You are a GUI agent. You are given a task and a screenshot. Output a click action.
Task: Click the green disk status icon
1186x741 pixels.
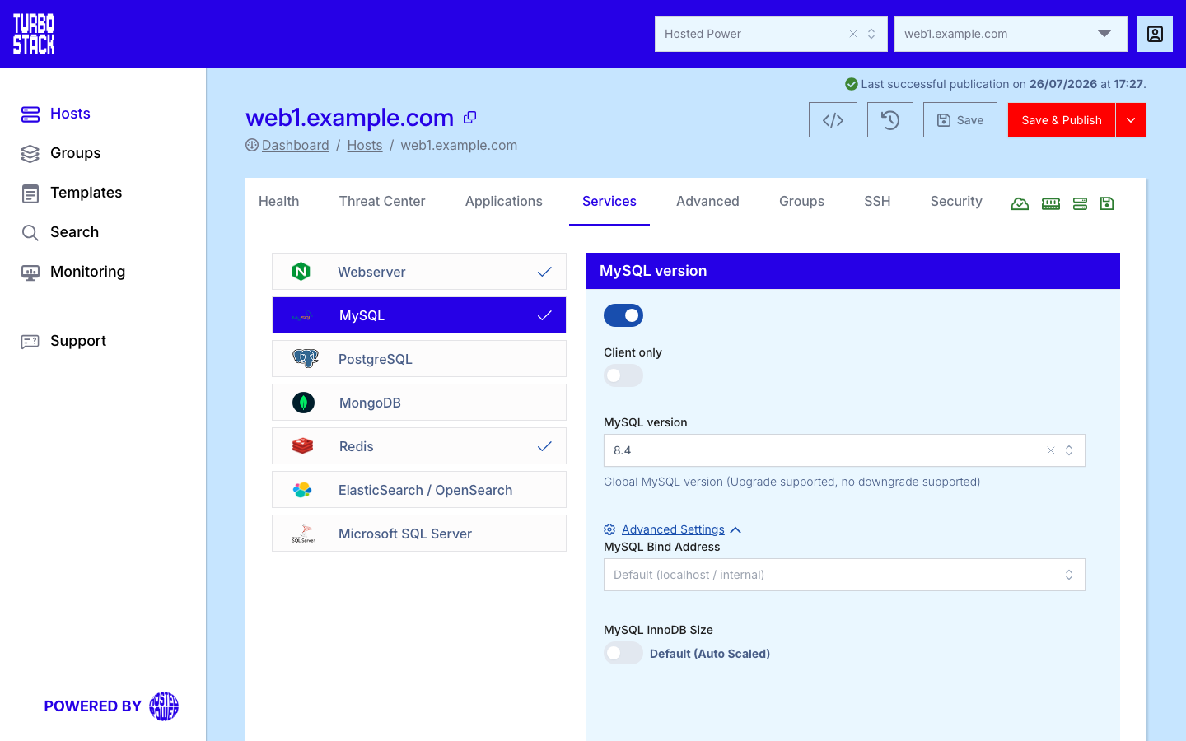click(1107, 203)
